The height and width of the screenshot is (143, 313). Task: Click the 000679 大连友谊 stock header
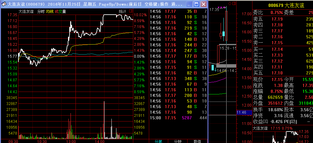283,5
